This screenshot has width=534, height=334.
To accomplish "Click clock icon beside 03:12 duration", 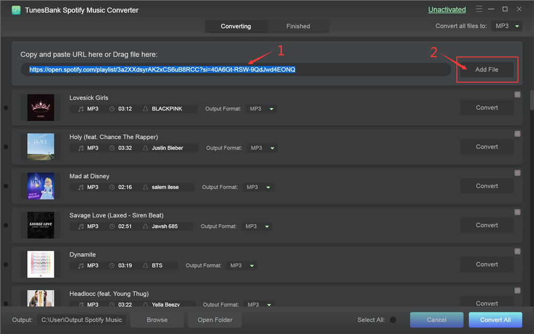I will pyautogui.click(x=112, y=108).
